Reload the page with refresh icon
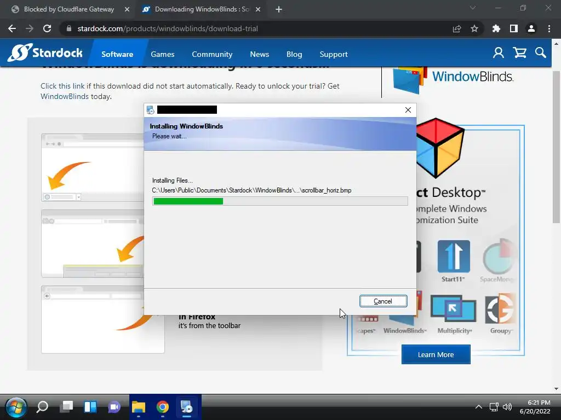The image size is (561, 420). click(47, 28)
